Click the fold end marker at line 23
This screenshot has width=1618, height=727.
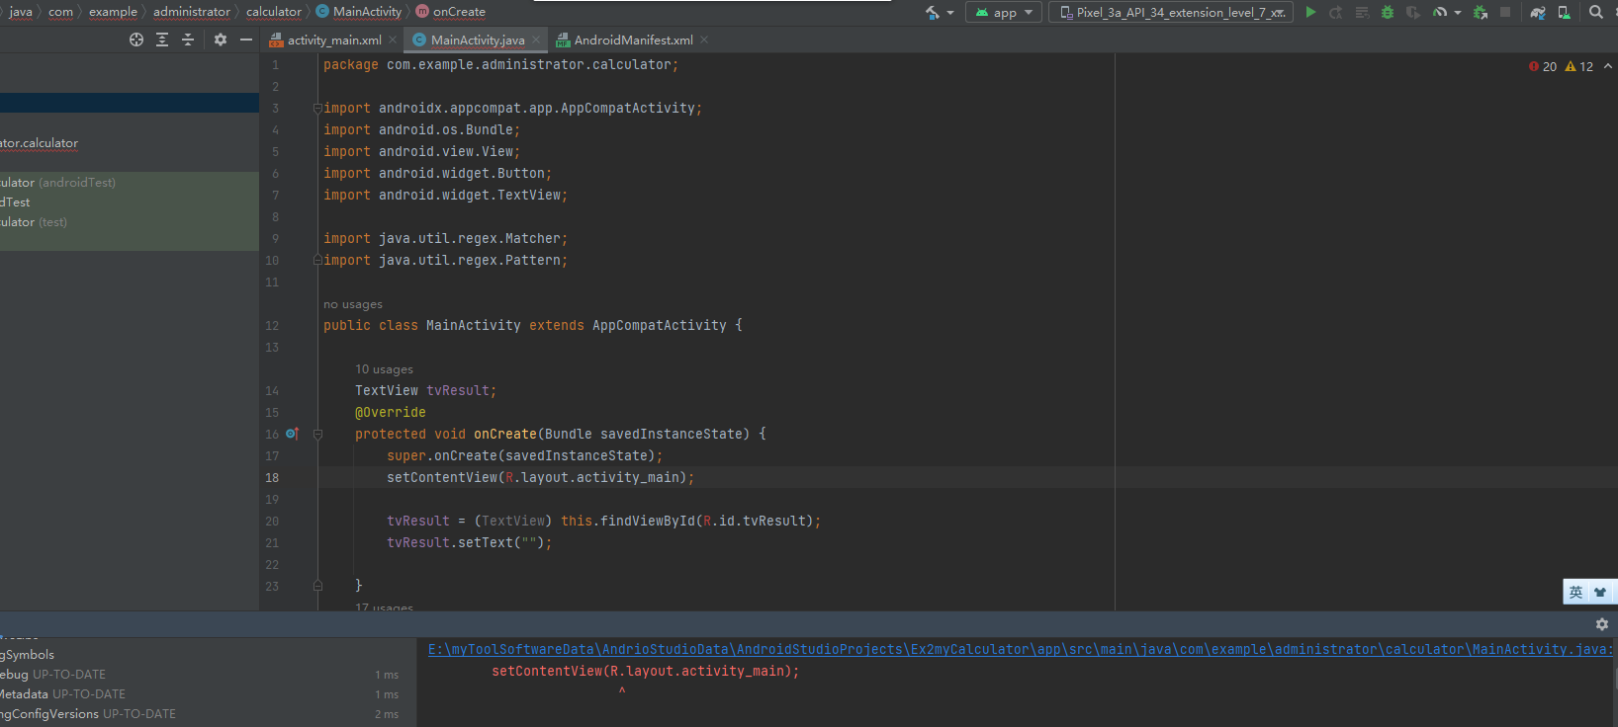point(317,587)
